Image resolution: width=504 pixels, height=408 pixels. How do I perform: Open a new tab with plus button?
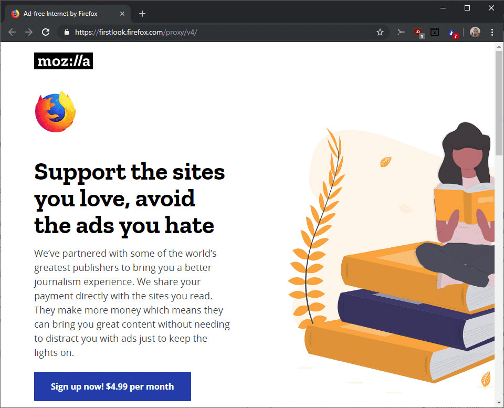pyautogui.click(x=142, y=14)
